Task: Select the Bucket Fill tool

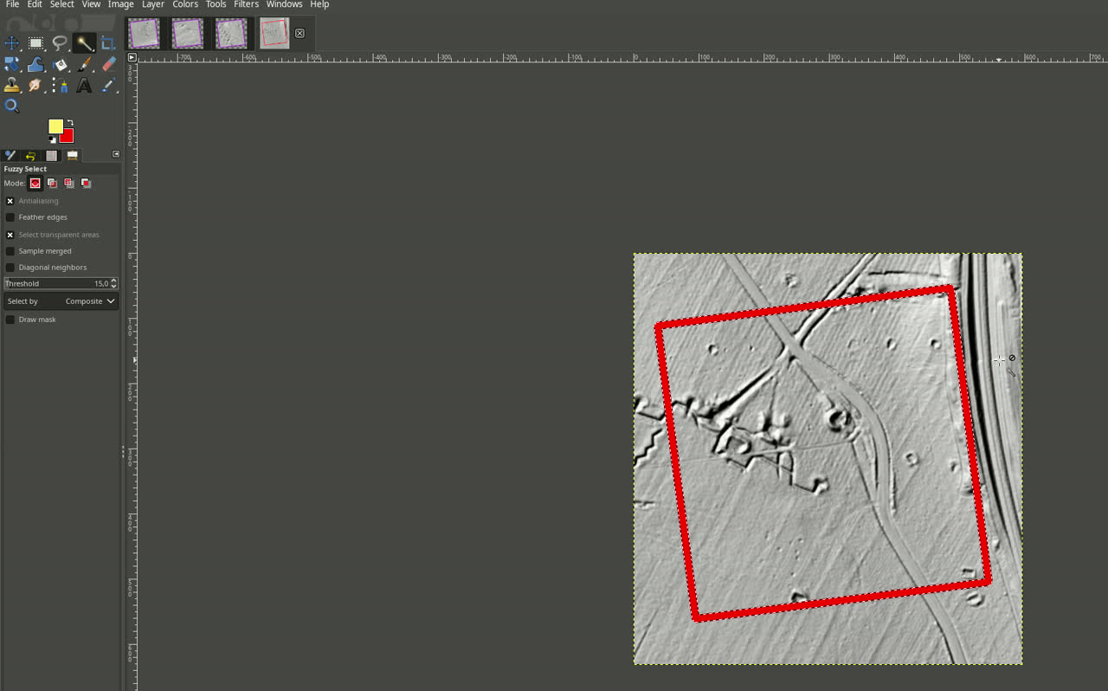Action: 60,64
